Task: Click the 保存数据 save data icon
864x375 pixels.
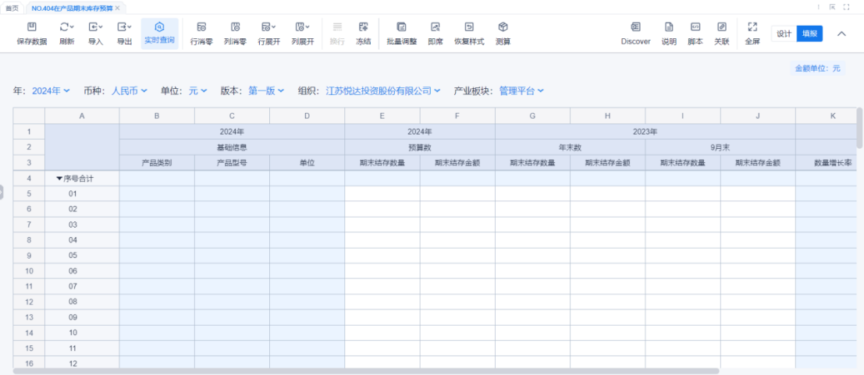Action: (31, 27)
